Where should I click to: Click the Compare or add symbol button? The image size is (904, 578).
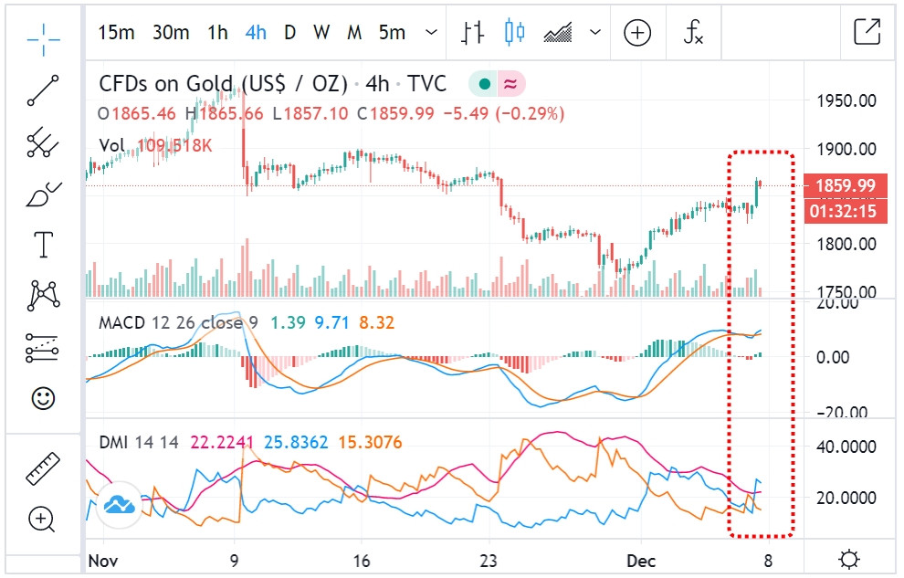click(x=637, y=33)
